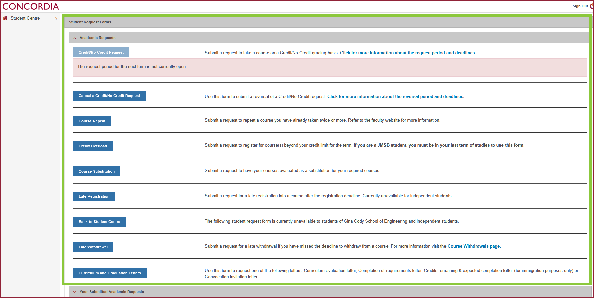
Task: Click the Student Centre home icon
Action: click(5, 18)
